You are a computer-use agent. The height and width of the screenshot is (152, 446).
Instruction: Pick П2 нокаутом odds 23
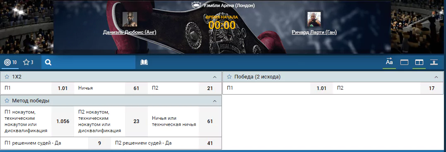pyautogui.click(x=136, y=121)
